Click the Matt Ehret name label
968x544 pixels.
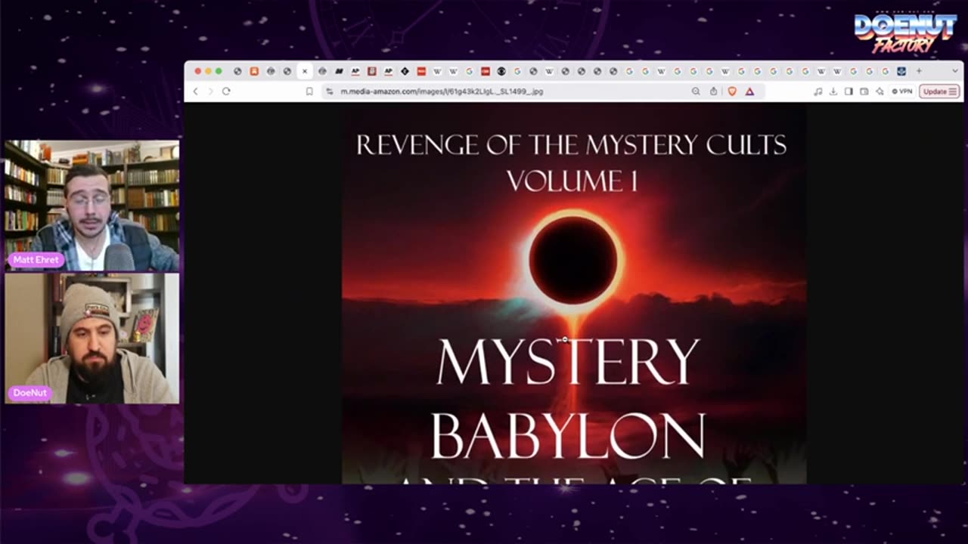(37, 259)
